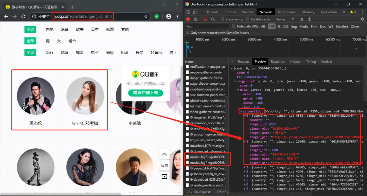View the Timing tab of the request
Screen dimensions: 367x196
click(311, 62)
